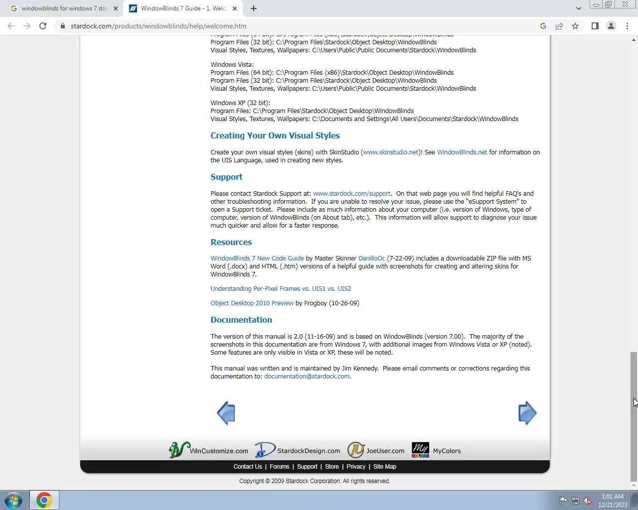Open Google icon in address bar
638x510 pixels.
pos(543,26)
